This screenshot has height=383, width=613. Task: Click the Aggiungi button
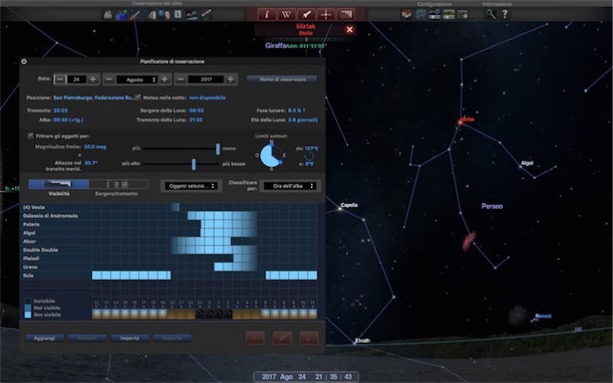[44, 338]
